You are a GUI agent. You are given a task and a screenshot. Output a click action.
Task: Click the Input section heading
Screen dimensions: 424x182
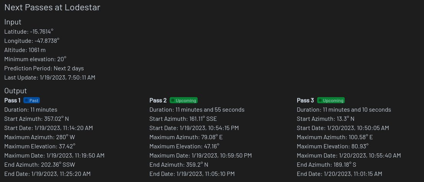[x=13, y=22]
